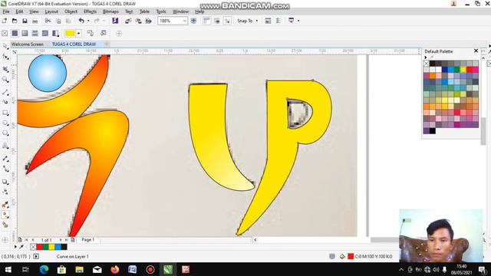491x276 pixels.
Task: Open the File menu
Action: 6,11
